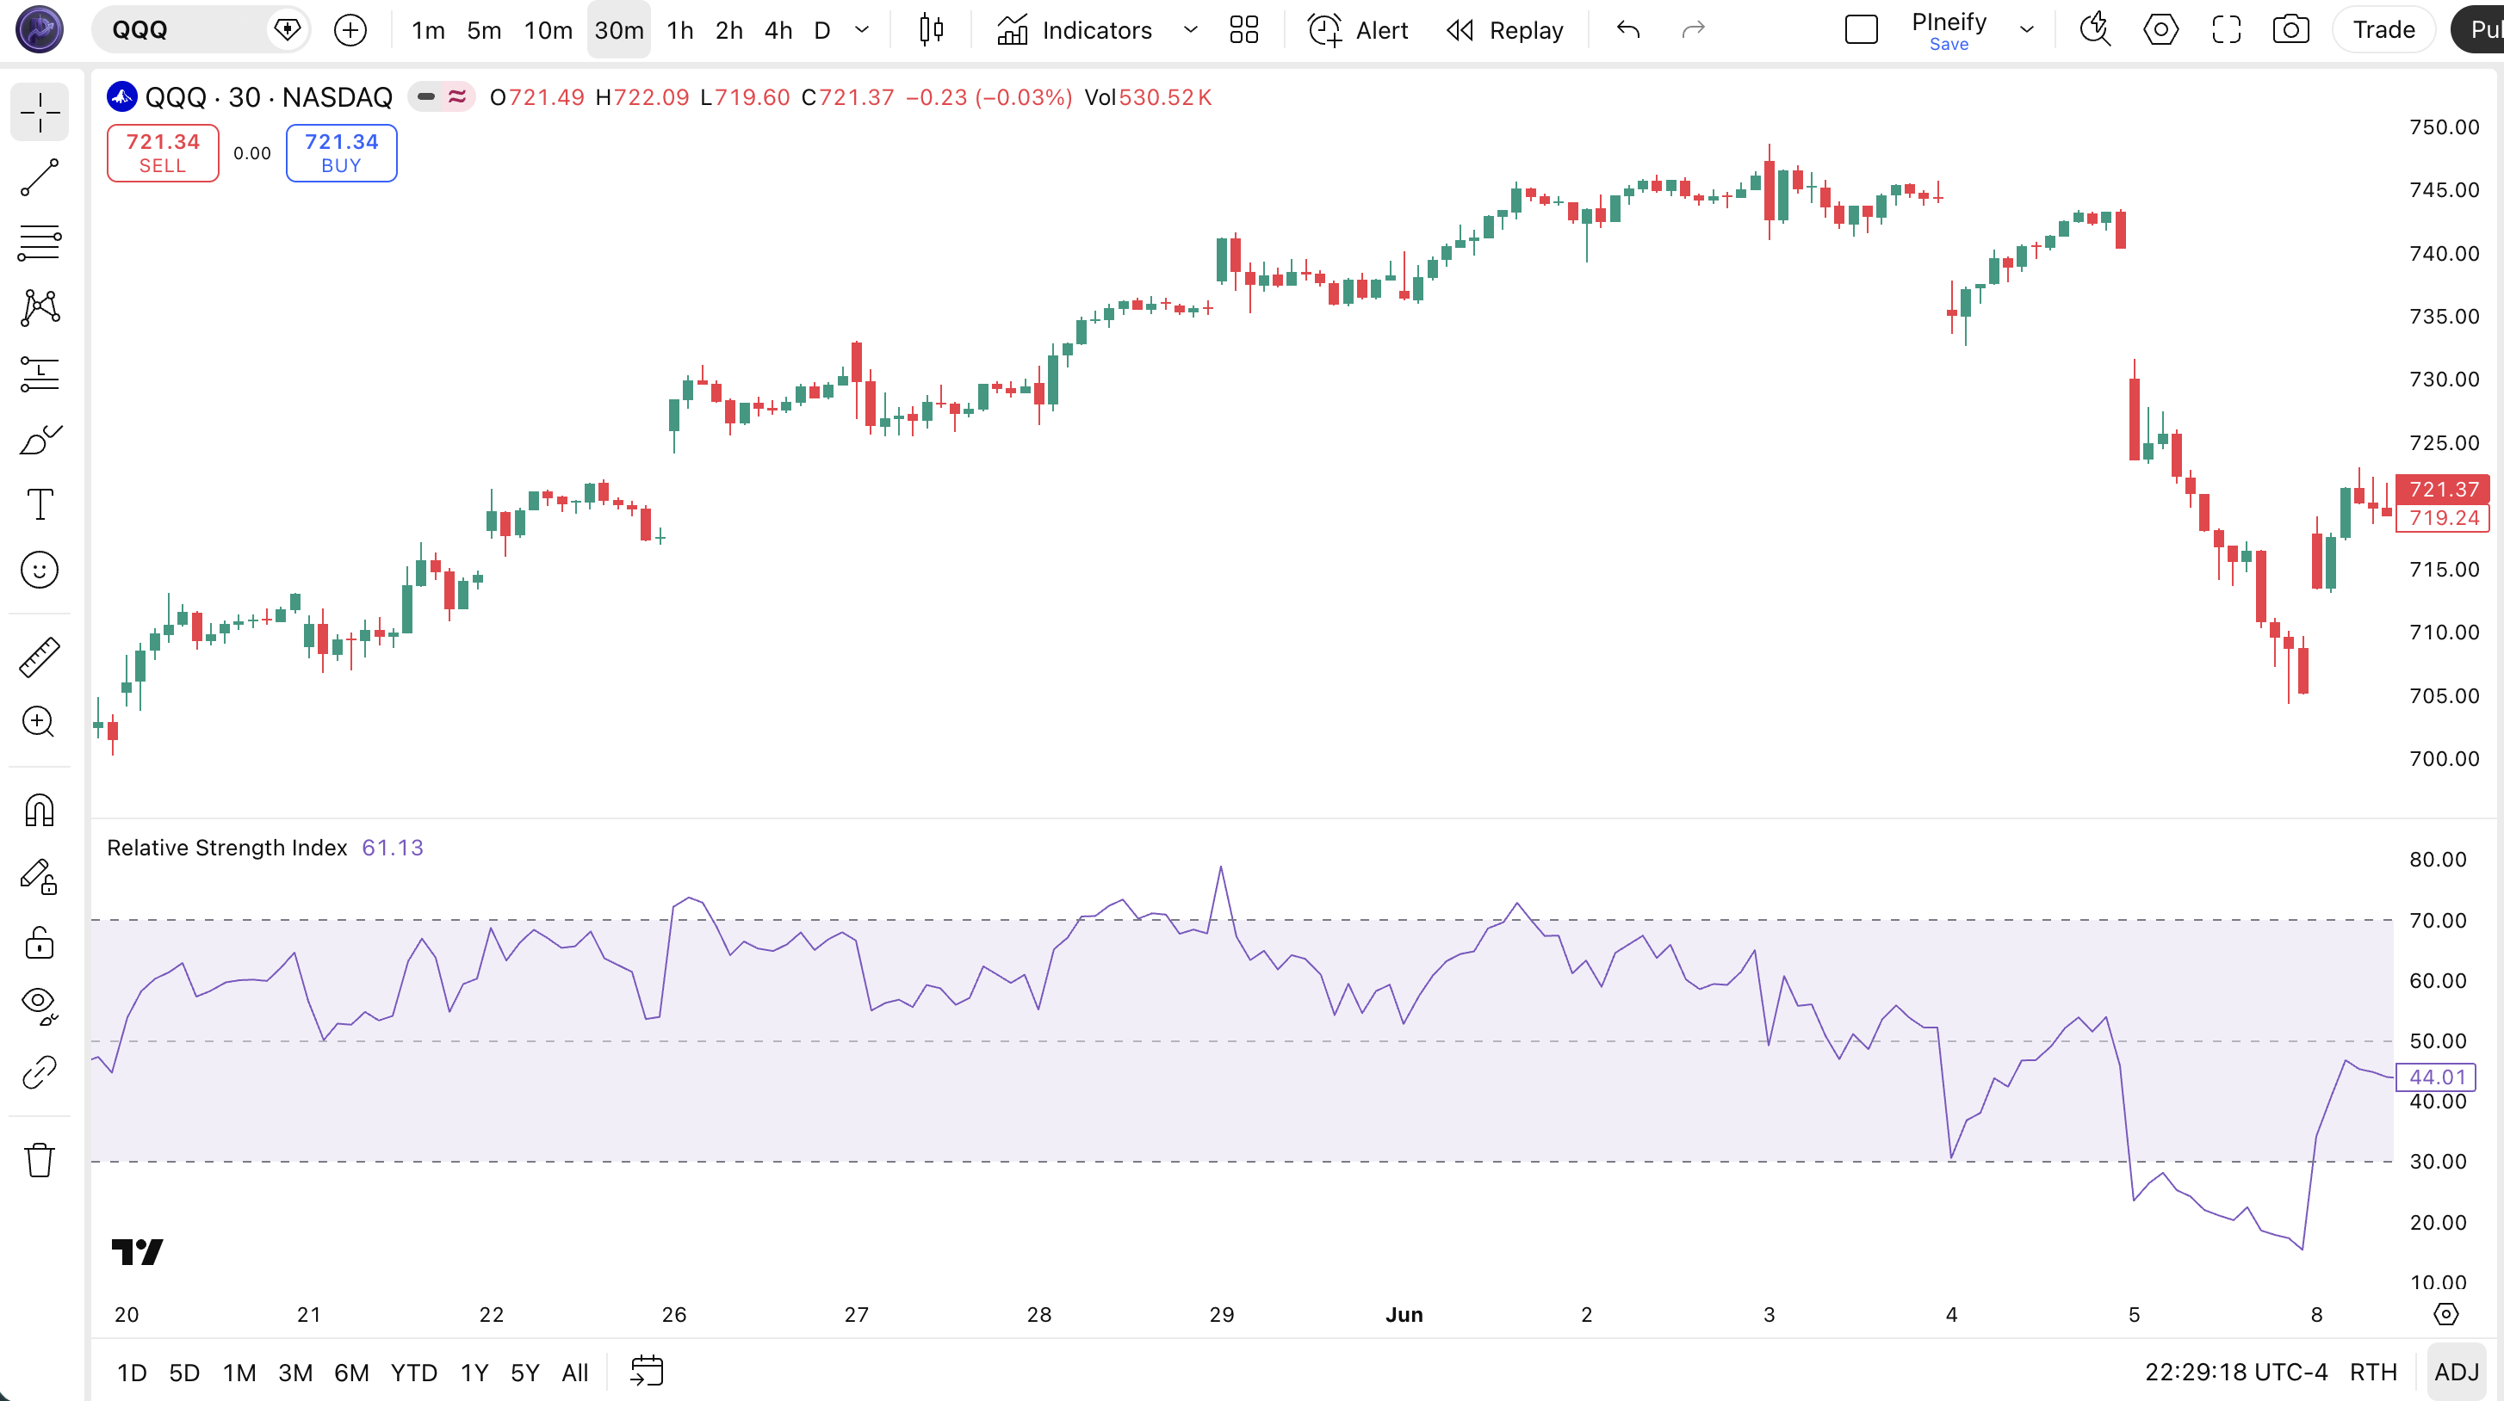The width and height of the screenshot is (2504, 1401).
Task: Click the 721.34 SELL button
Action: [163, 153]
